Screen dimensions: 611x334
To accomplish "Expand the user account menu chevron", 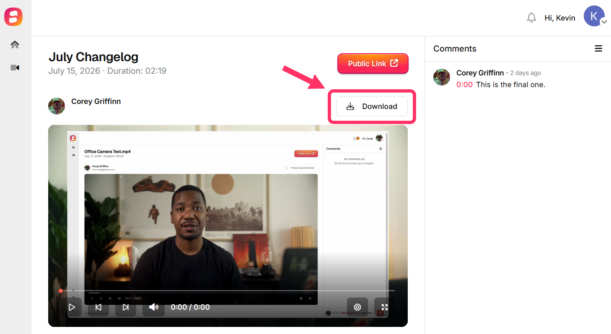I will (x=604, y=22).
